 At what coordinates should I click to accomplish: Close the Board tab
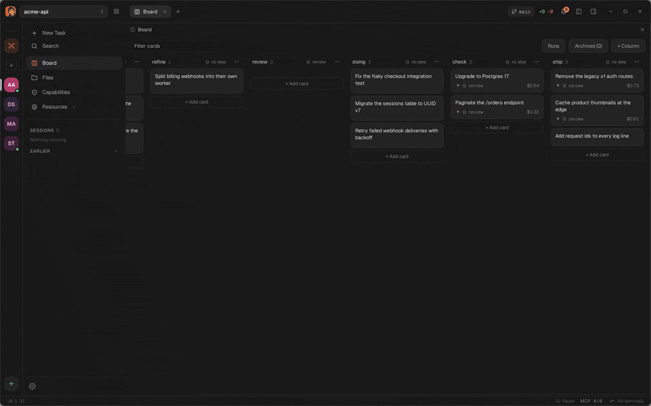(x=164, y=12)
